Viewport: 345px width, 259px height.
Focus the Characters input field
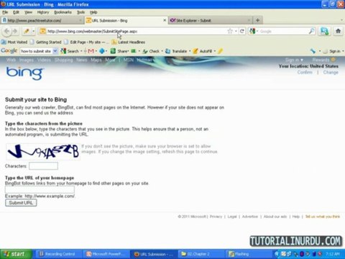click(43, 165)
